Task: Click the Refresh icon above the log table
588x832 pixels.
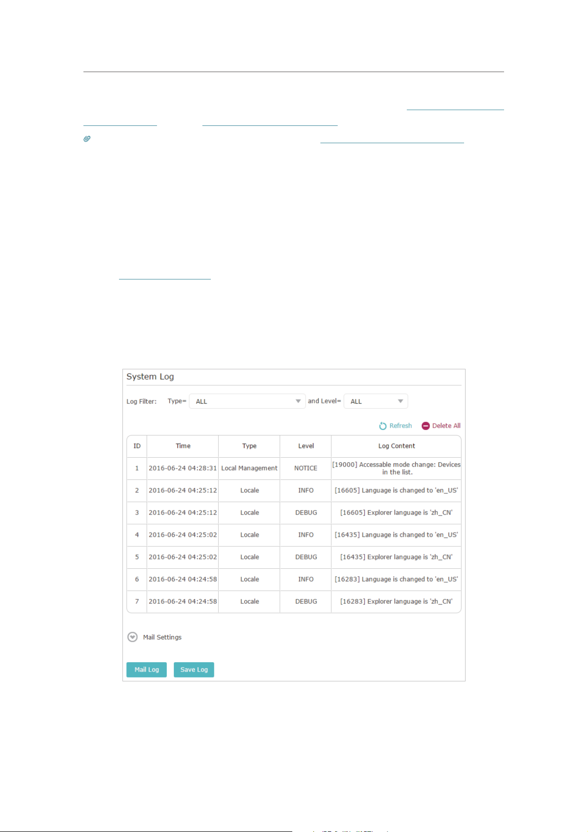Action: point(383,426)
